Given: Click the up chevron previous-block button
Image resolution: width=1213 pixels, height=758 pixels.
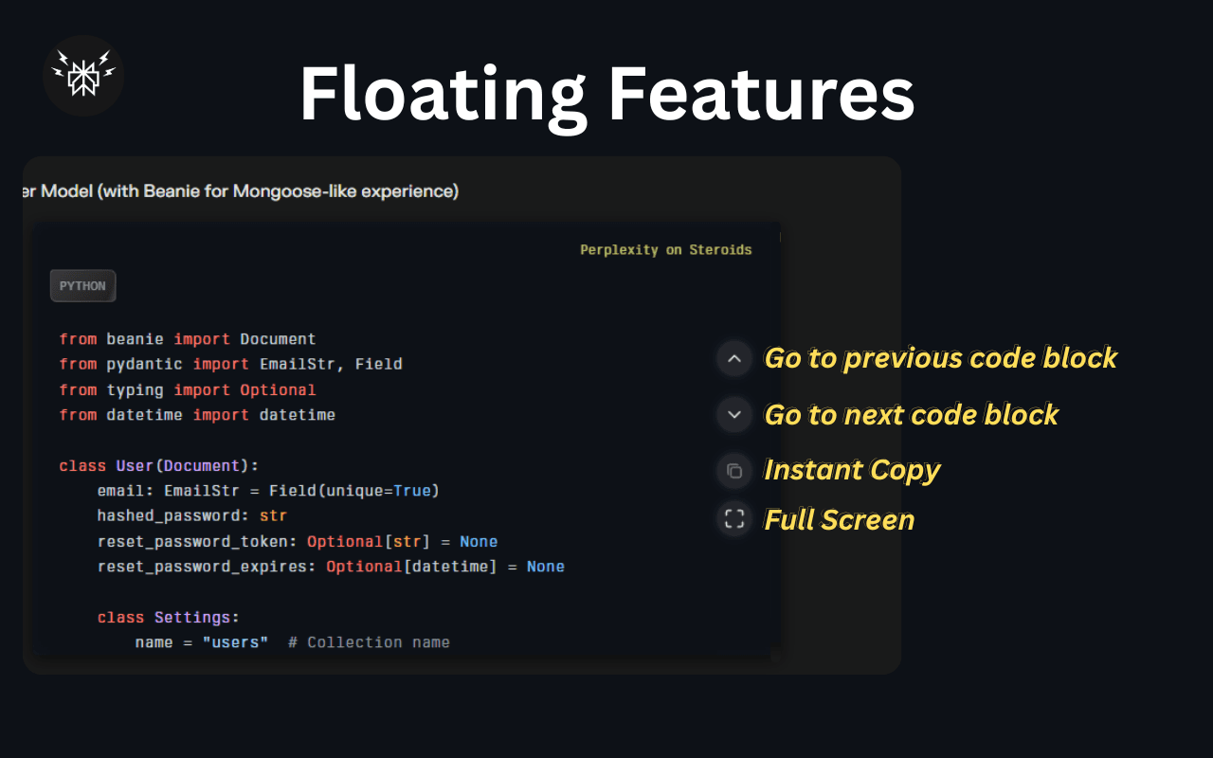Looking at the screenshot, I should click(733, 358).
